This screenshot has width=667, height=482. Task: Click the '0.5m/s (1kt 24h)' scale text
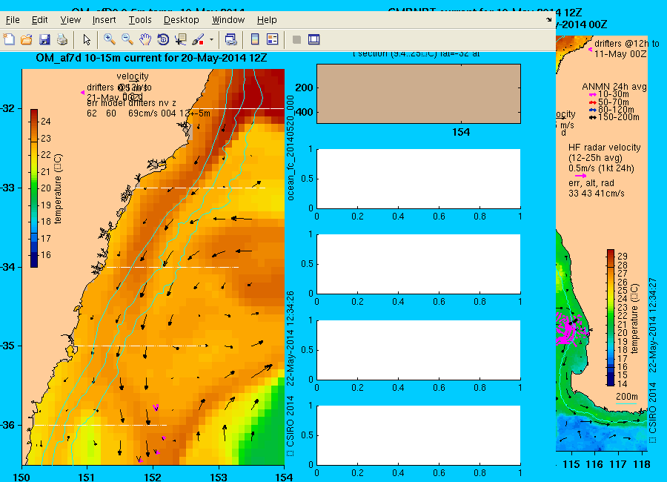601,168
